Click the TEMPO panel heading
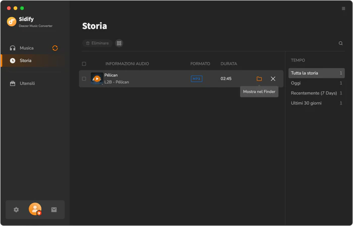This screenshot has width=353, height=226. [298, 60]
